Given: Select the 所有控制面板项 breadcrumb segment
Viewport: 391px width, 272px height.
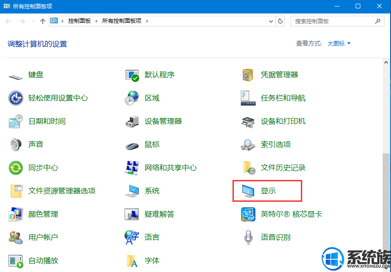Looking at the screenshot, I should (122, 21).
